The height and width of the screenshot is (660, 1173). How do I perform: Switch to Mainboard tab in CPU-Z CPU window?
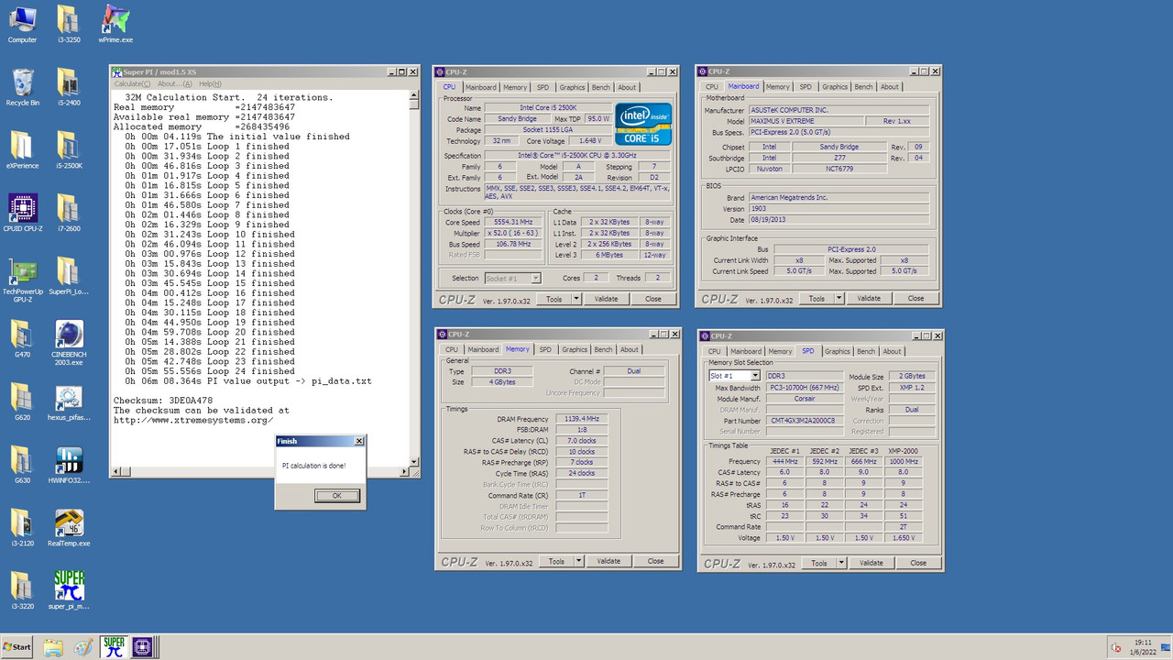[481, 87]
